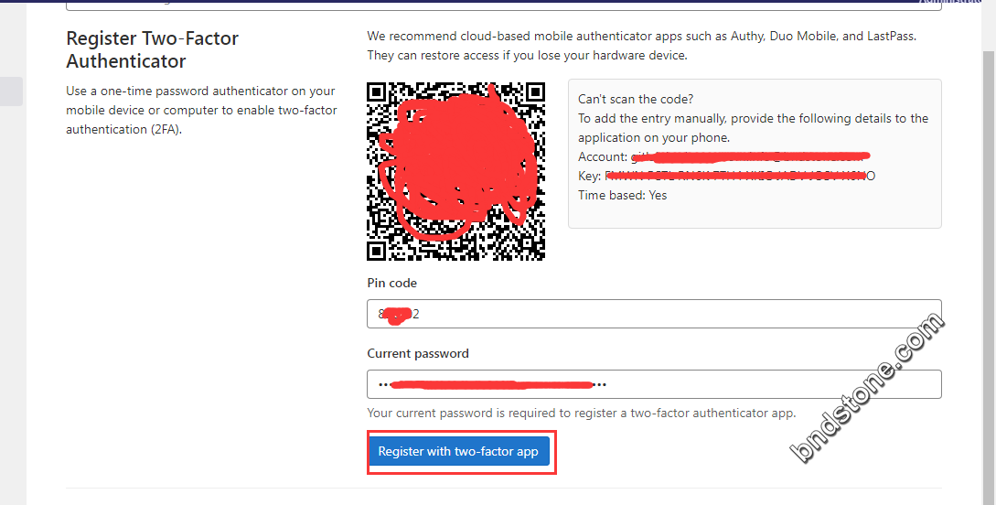Click the cut-off Administrator text
This screenshot has height=505, width=996.
957,2
